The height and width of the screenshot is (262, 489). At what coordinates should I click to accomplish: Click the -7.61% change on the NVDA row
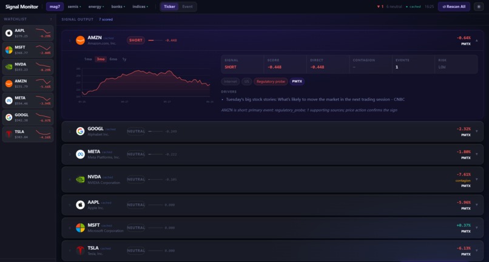click(464, 174)
